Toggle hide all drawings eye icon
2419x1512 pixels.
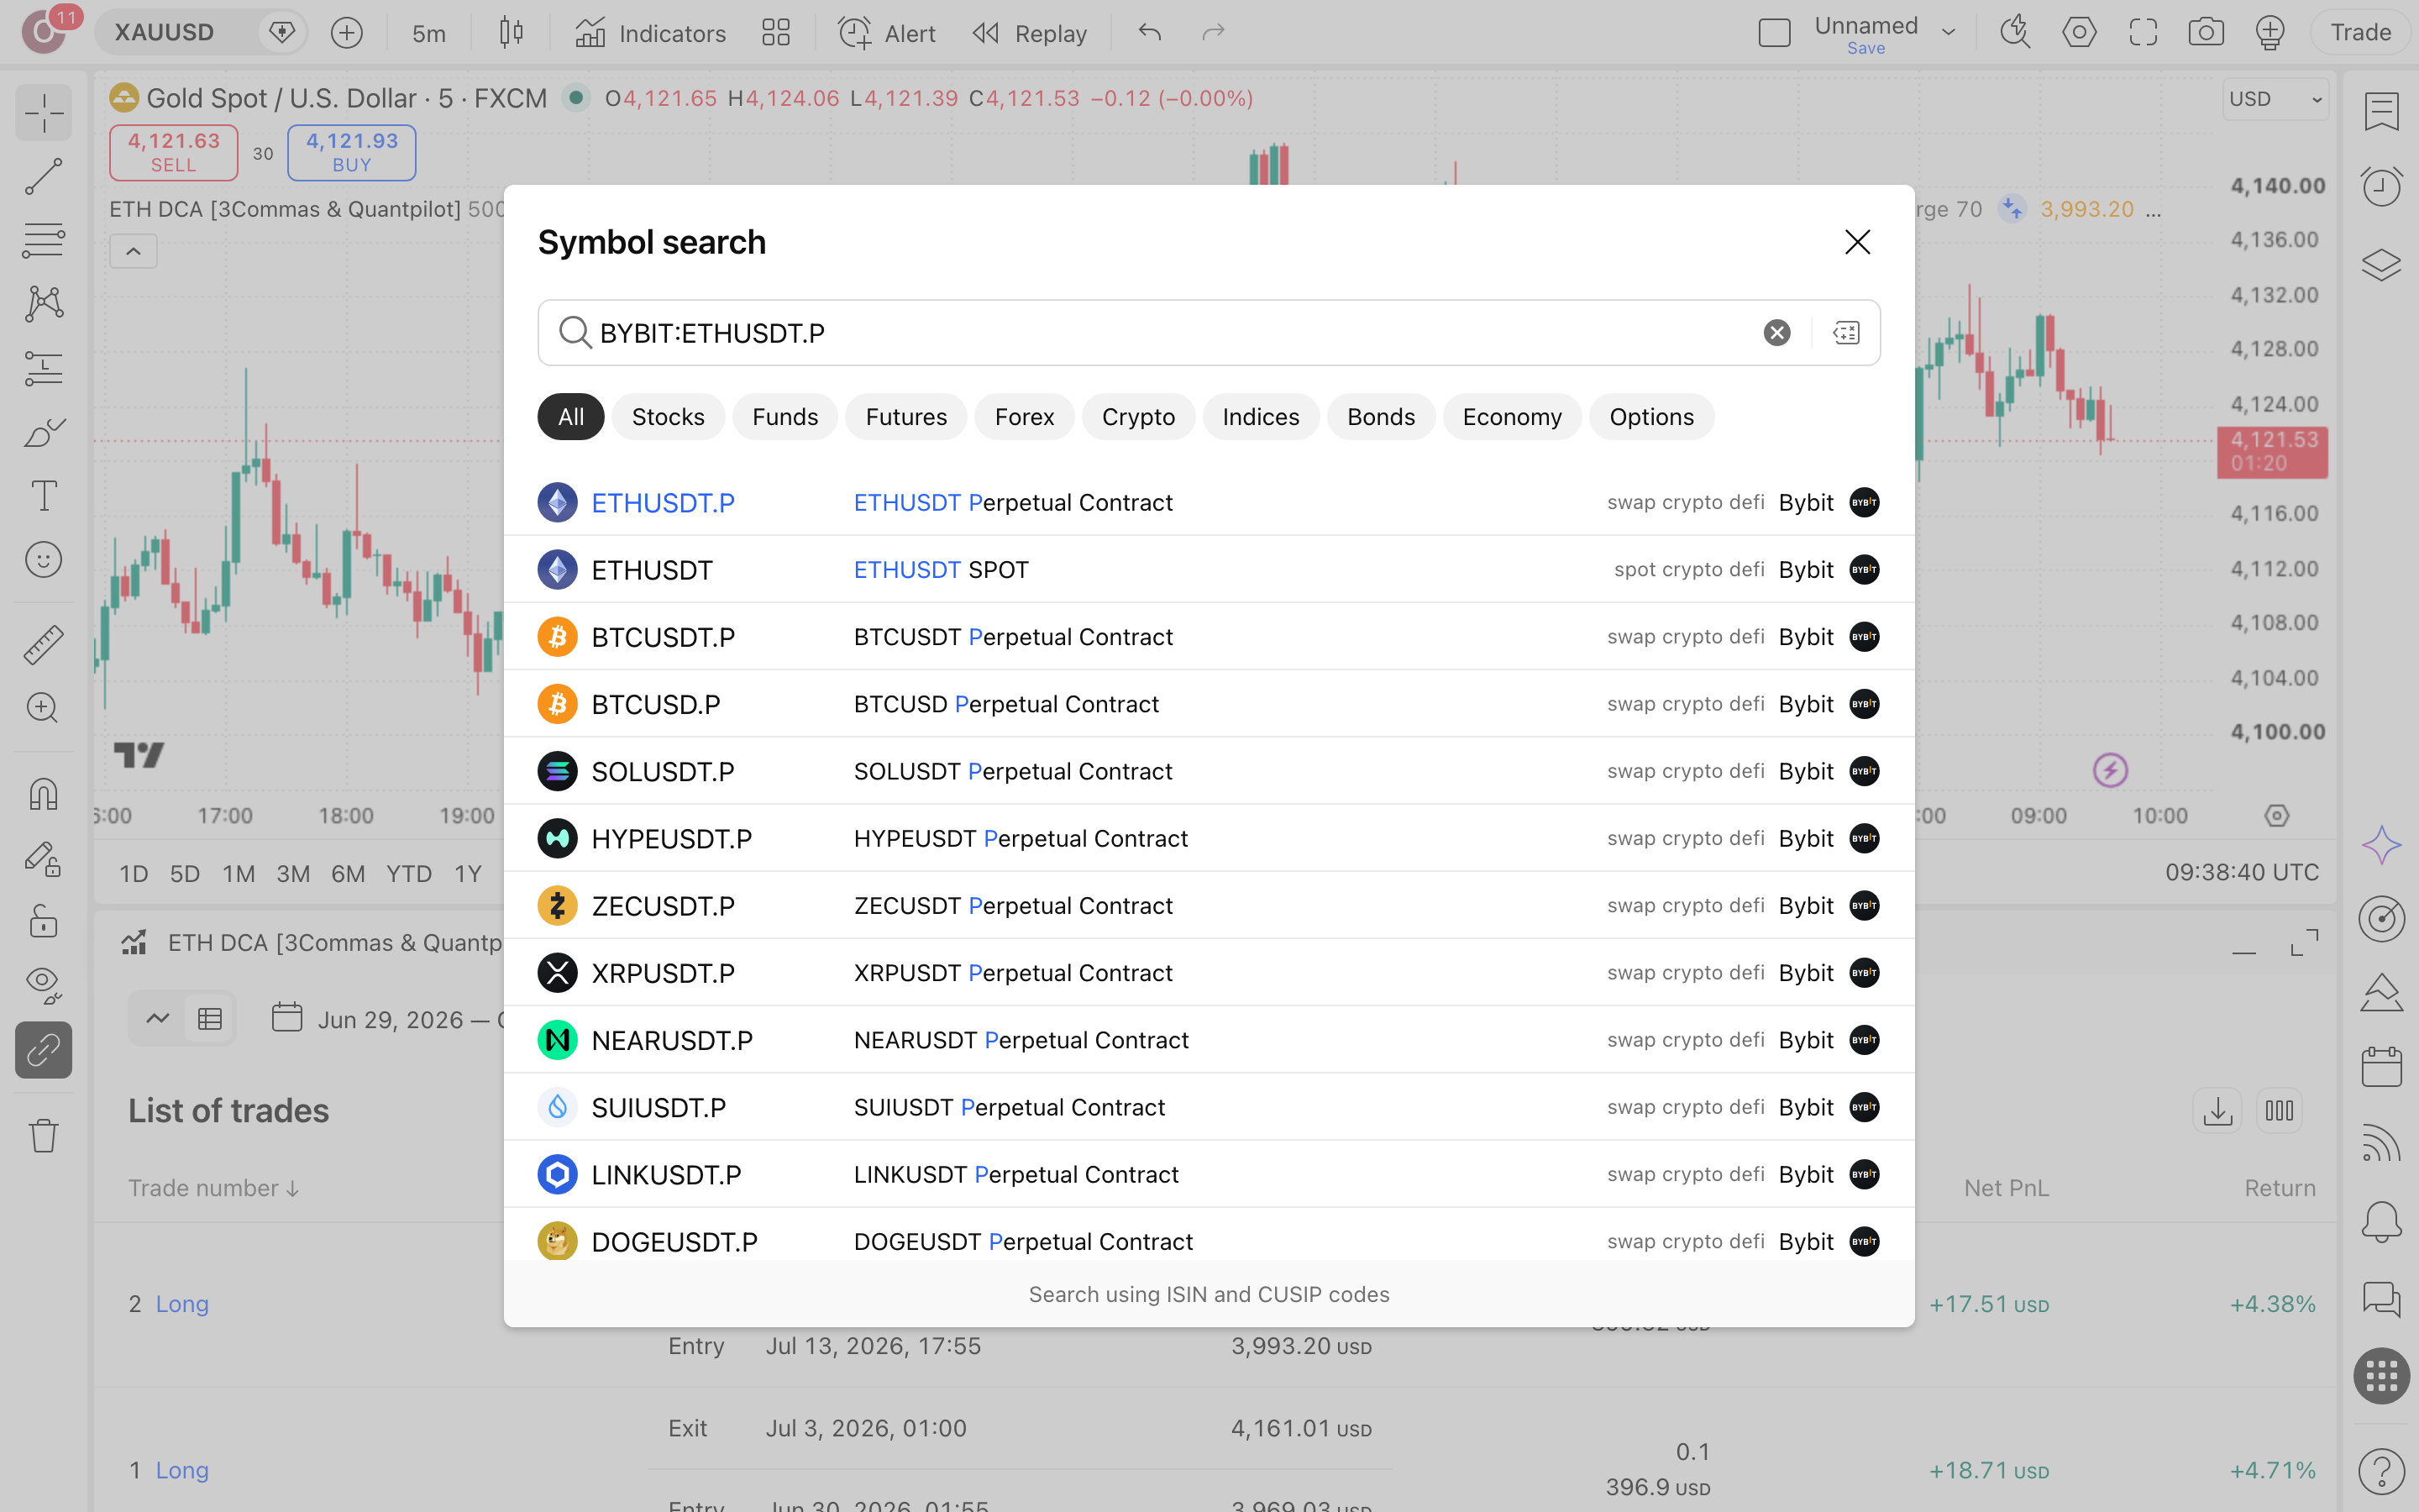point(44,985)
